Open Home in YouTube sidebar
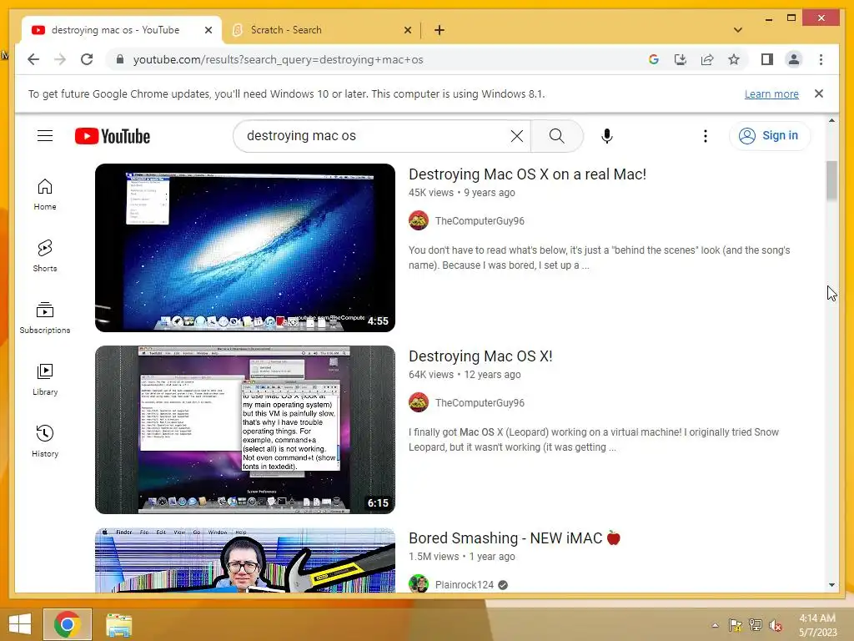Screen dimensions: 854x641 click(x=45, y=194)
